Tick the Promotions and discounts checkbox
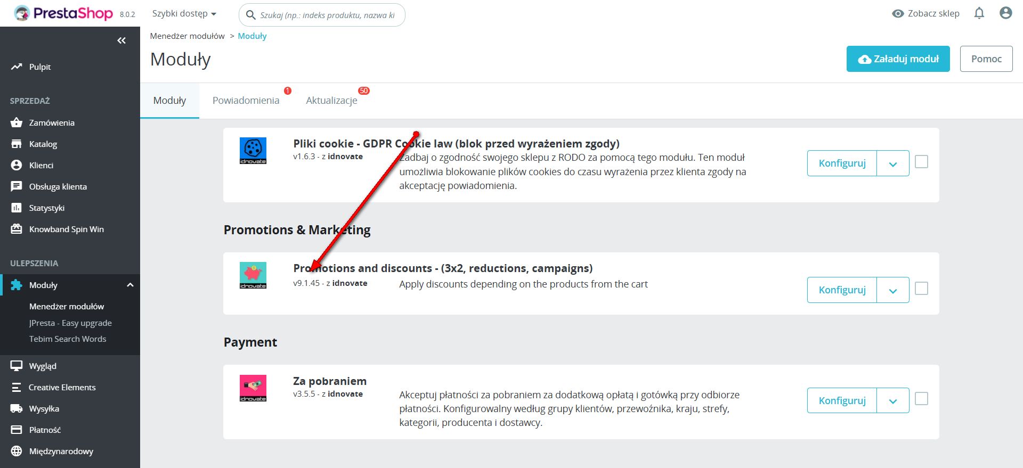 921,289
